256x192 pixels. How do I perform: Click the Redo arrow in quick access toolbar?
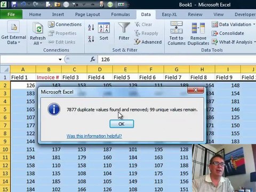[35, 4]
